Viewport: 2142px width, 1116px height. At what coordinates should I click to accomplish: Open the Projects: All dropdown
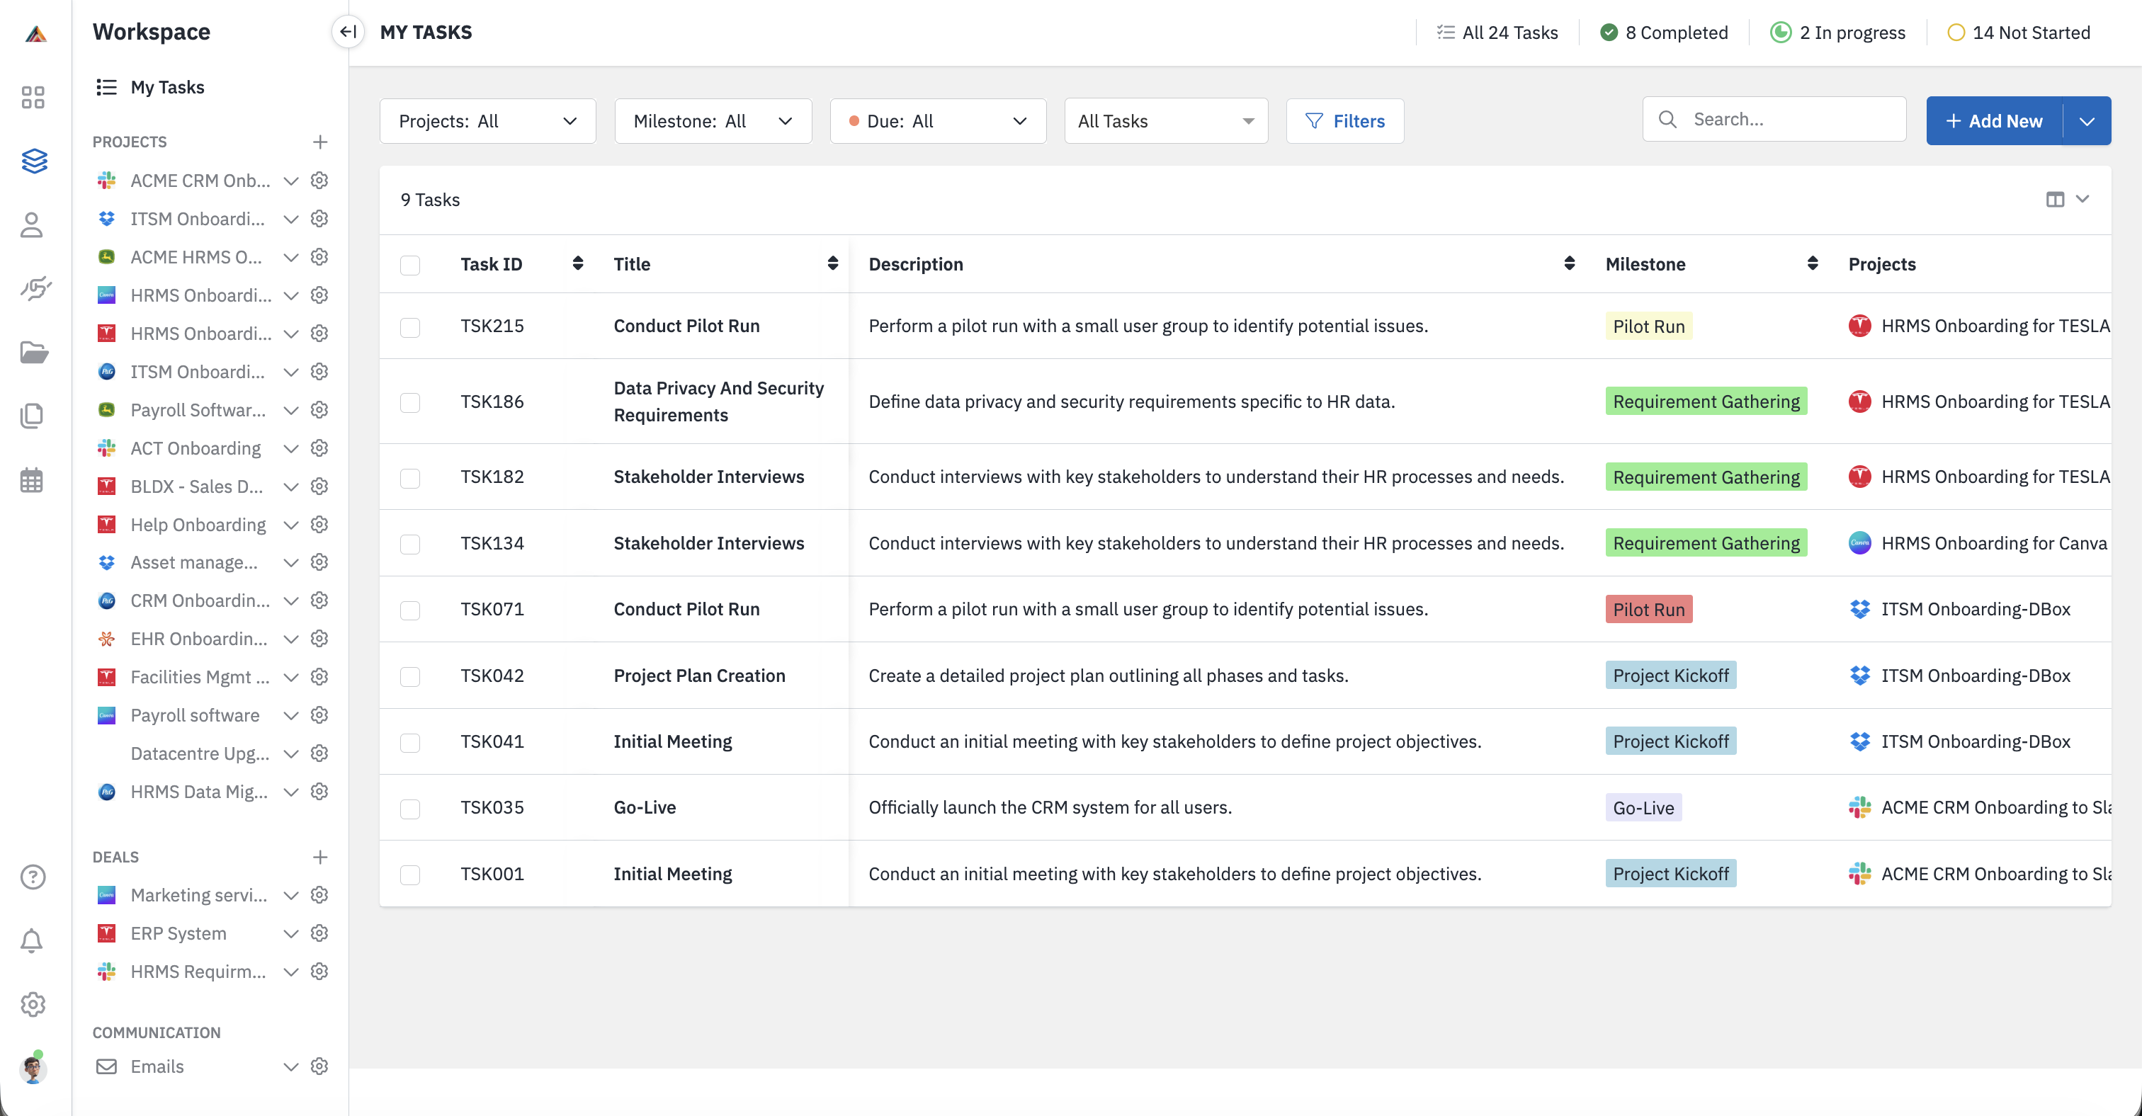[x=487, y=121]
